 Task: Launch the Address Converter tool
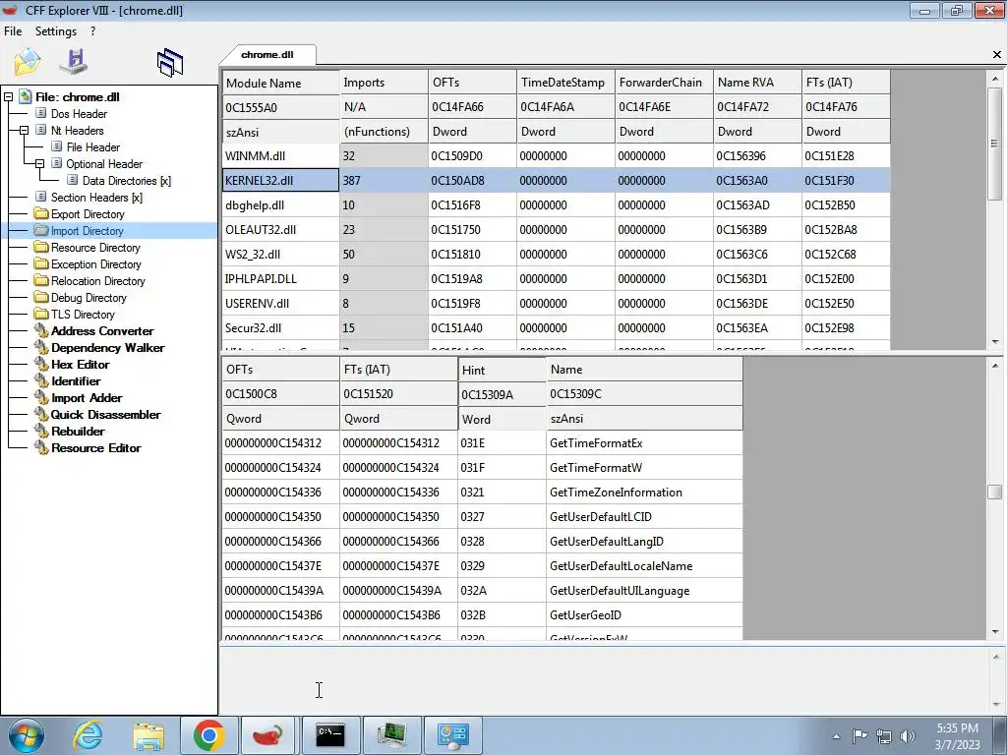coord(102,330)
